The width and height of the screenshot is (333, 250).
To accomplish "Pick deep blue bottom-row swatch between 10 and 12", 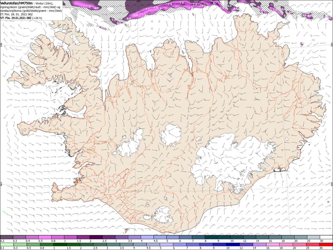I will [x=233, y=245].
